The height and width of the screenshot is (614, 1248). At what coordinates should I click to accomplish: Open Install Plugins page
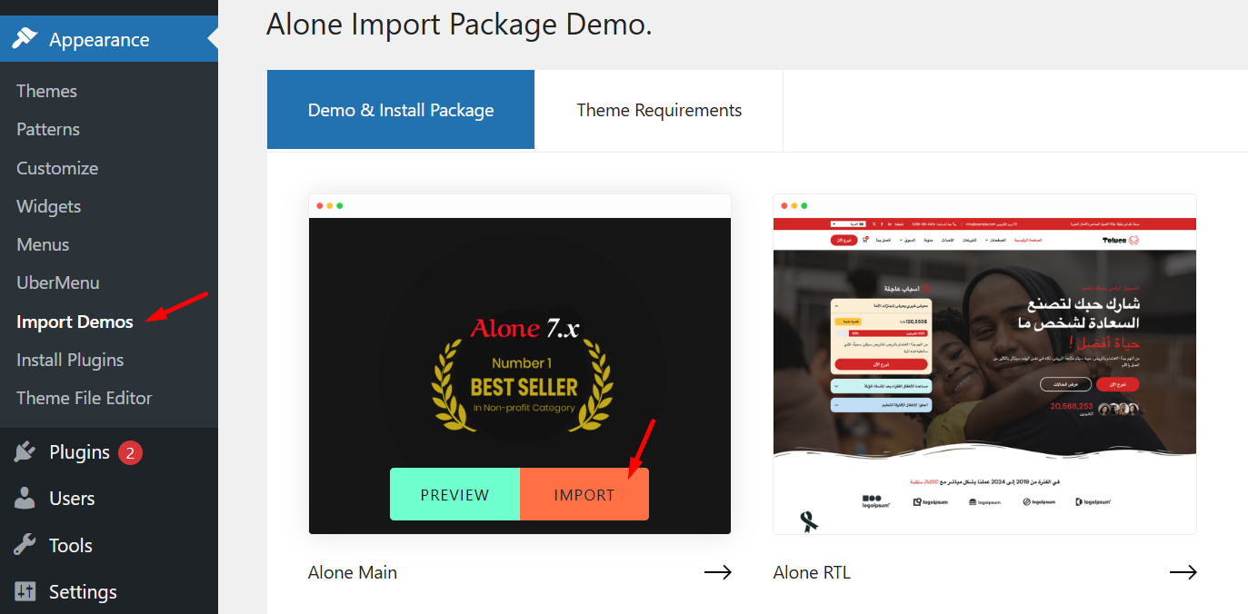pos(70,360)
